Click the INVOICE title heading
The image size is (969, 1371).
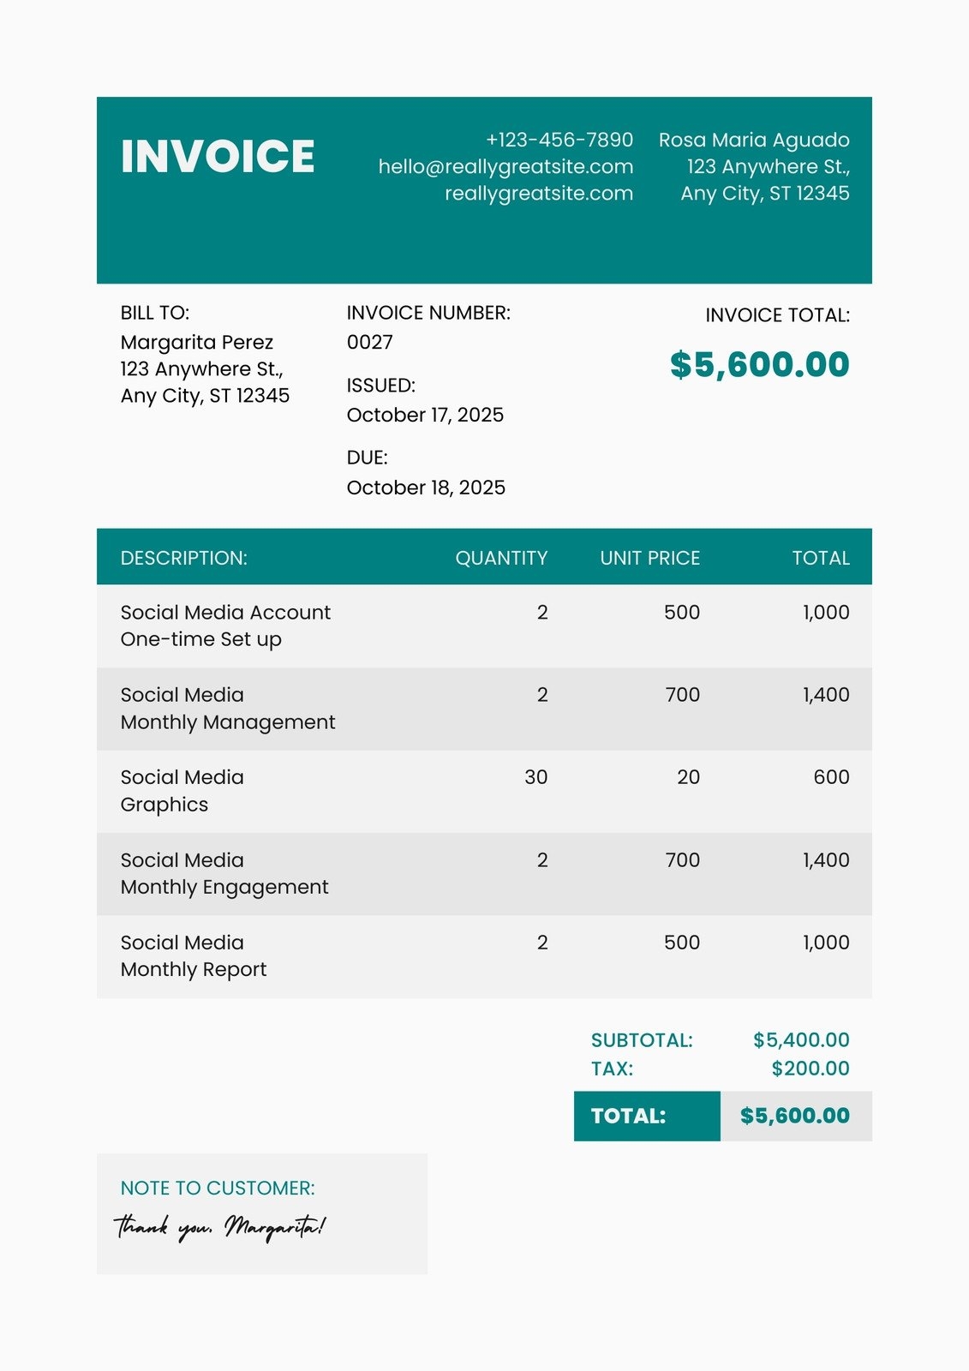click(218, 157)
